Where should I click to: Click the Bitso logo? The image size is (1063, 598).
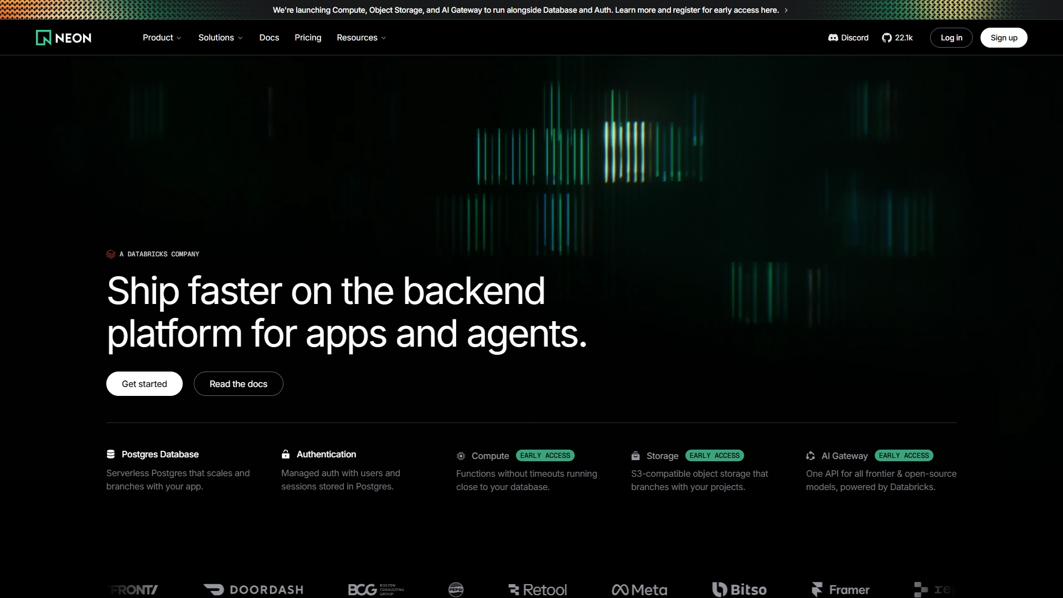point(739,590)
